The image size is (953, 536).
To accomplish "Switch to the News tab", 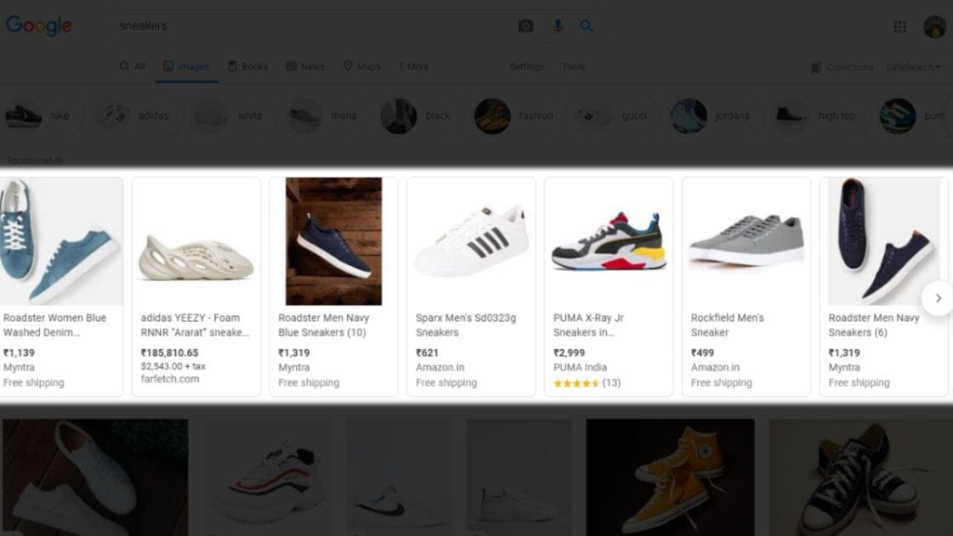I will coord(305,66).
